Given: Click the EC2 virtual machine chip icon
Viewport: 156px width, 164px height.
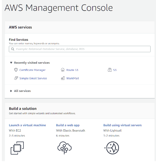Looking at the screenshot, I should click(x=17, y=148).
